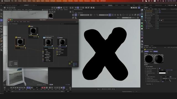The height and width of the screenshot is (99, 177).
Task: Jump to the start of the timeline
Action: click(11, 88)
